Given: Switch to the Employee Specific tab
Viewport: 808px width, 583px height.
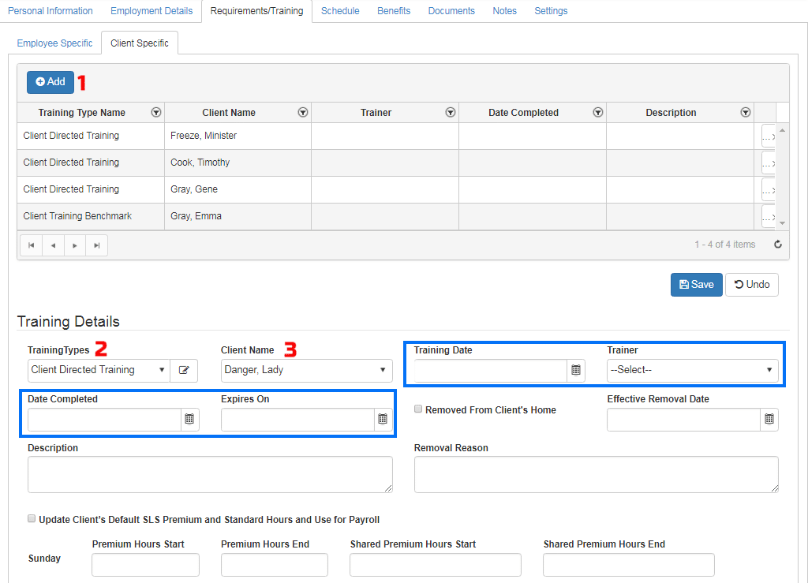Looking at the screenshot, I should click(54, 43).
